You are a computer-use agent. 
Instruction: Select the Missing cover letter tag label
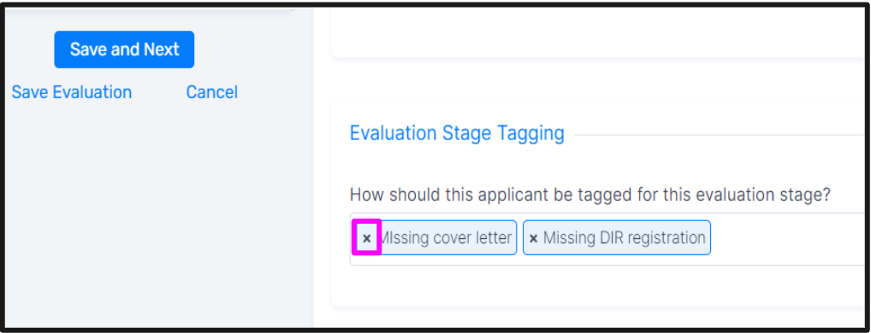444,238
